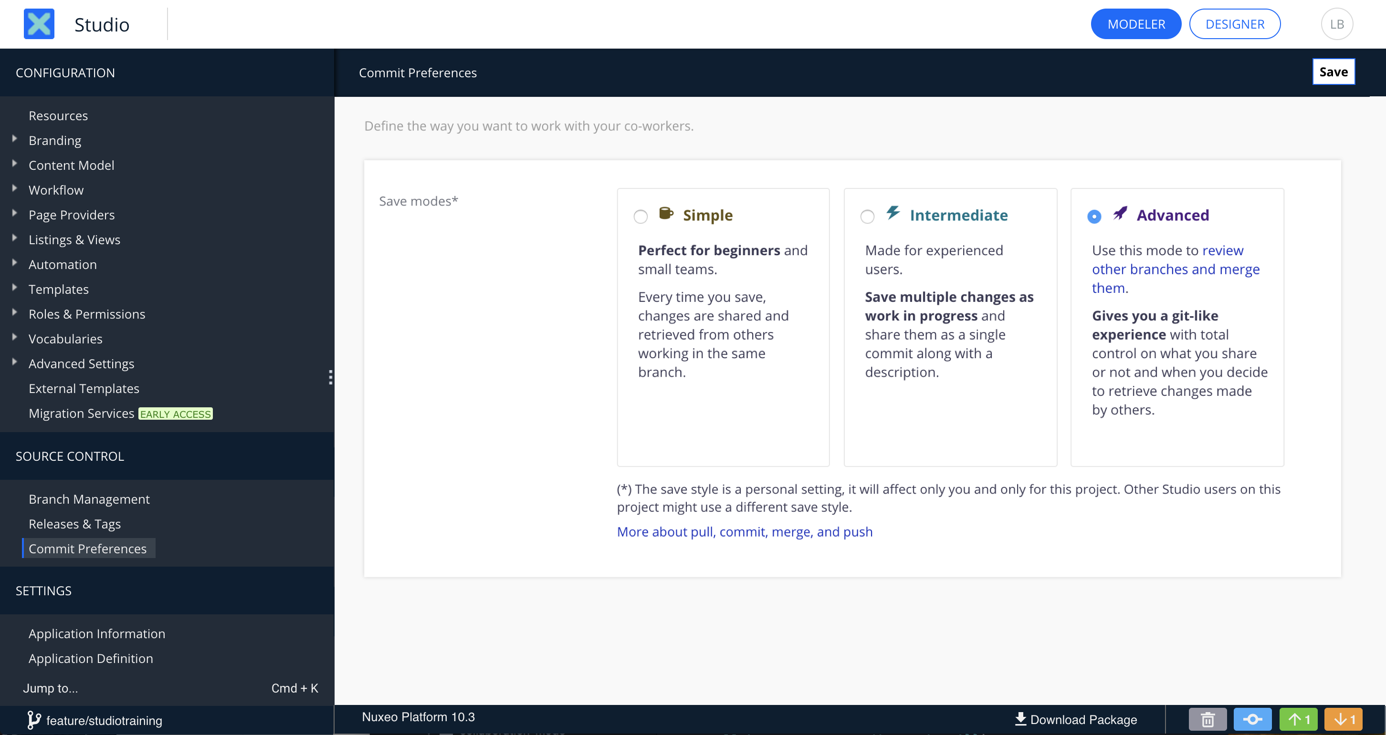The width and height of the screenshot is (1386, 735).
Task: Click the CONFIGURATION section header
Action: [x=65, y=72]
